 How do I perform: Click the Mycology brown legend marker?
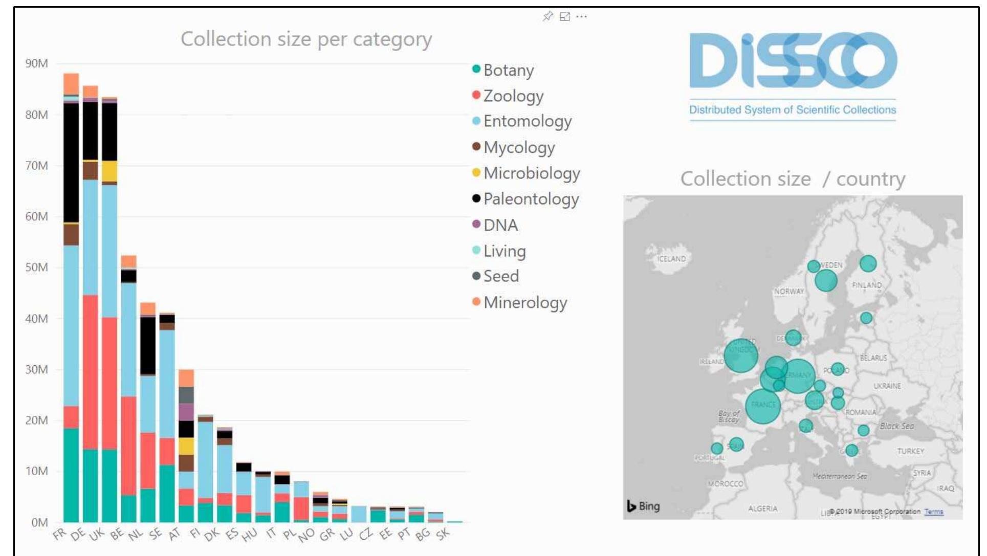pyautogui.click(x=477, y=148)
